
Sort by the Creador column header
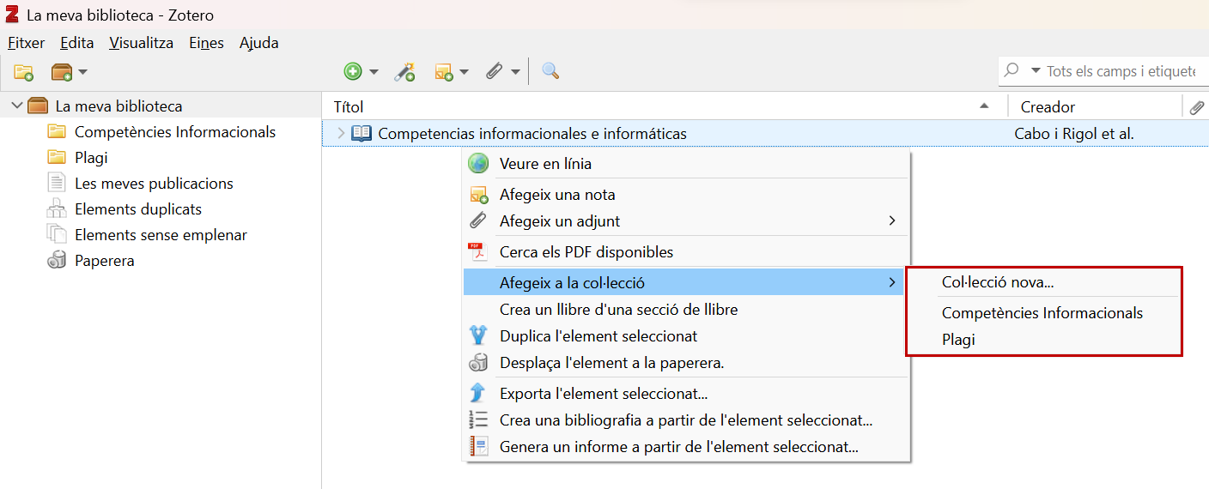[x=1096, y=106]
